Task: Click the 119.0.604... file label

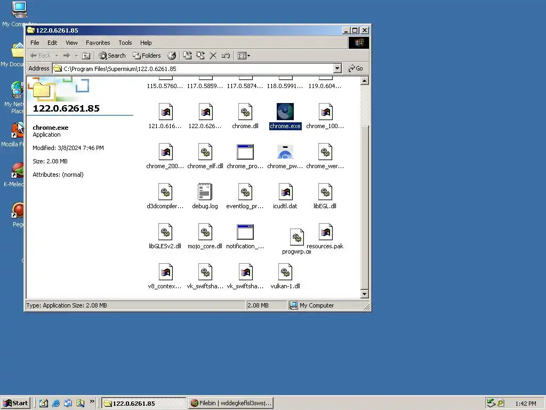Action: point(325,86)
